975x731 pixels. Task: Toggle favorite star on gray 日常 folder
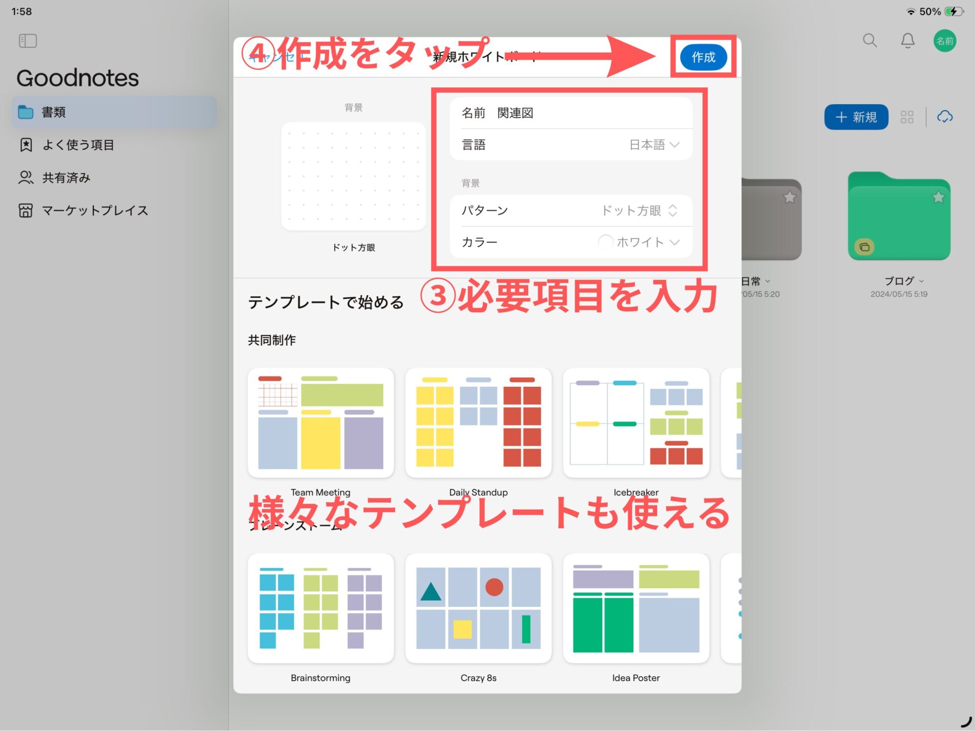coord(789,197)
